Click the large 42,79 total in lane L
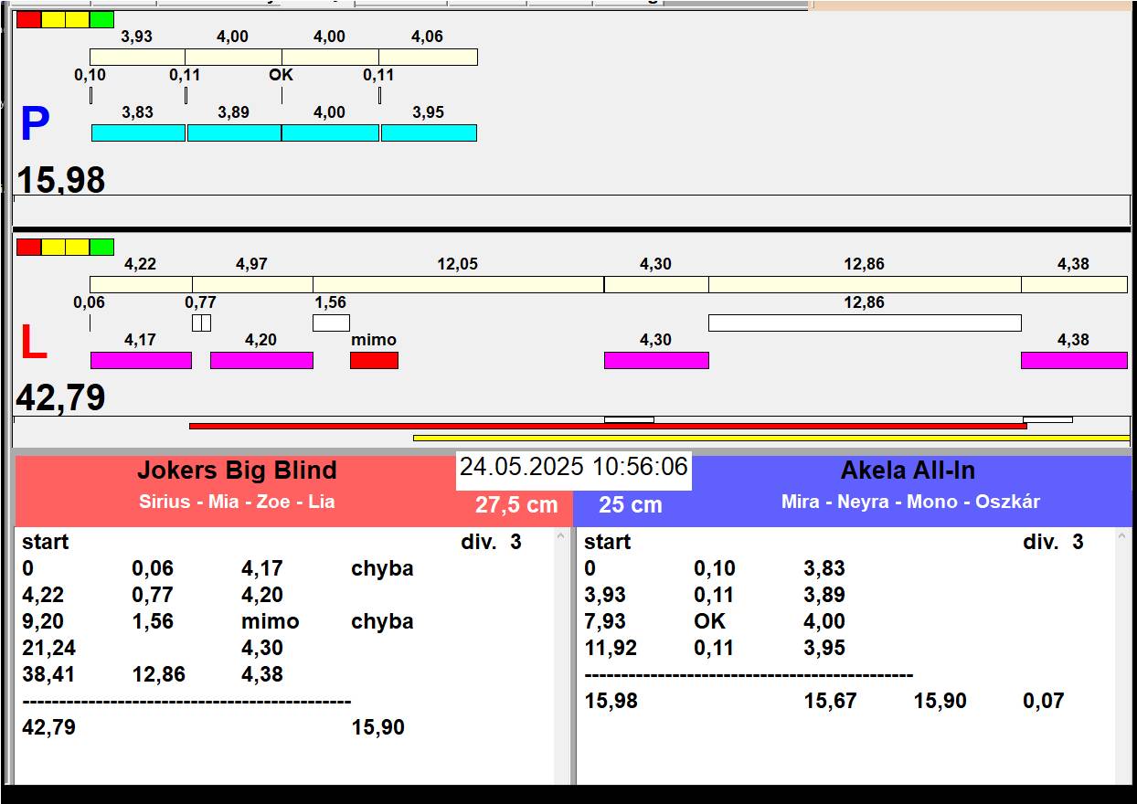 pyautogui.click(x=60, y=398)
